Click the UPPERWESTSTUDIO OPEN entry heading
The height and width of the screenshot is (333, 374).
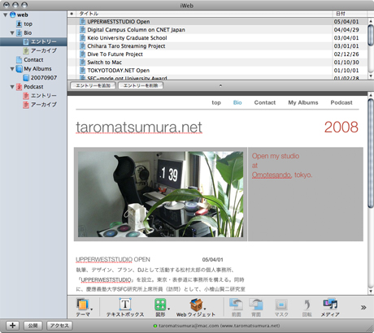113,259
